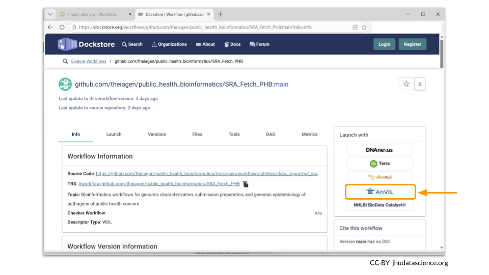Click the breadcrumb magnifier icon
This screenshot has height=275, width=489.
(x=65, y=61)
